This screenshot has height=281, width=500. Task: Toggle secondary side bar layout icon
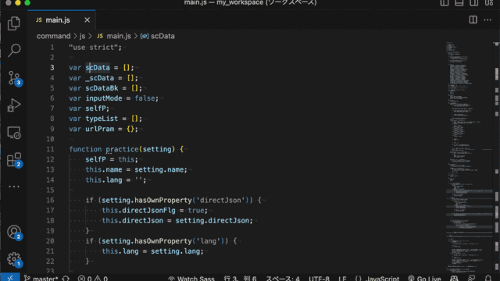(474, 3)
